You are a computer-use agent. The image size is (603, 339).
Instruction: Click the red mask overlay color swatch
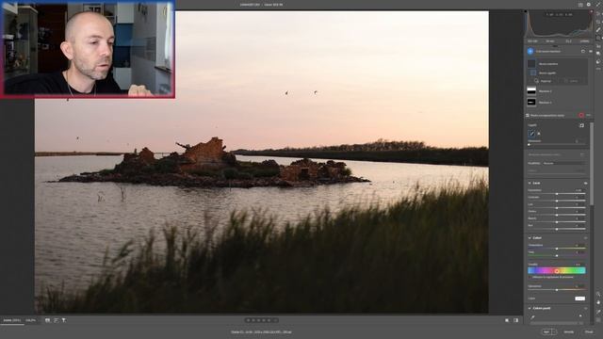point(581,115)
